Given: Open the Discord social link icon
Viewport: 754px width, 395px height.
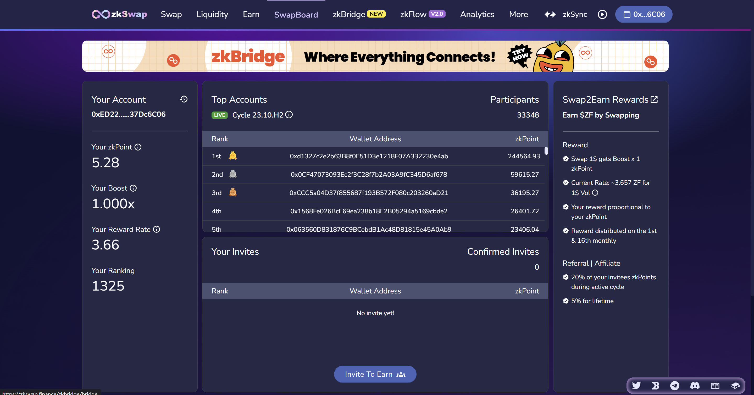Looking at the screenshot, I should pos(695,385).
